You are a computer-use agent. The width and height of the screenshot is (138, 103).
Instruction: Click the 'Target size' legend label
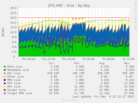[16, 90]
